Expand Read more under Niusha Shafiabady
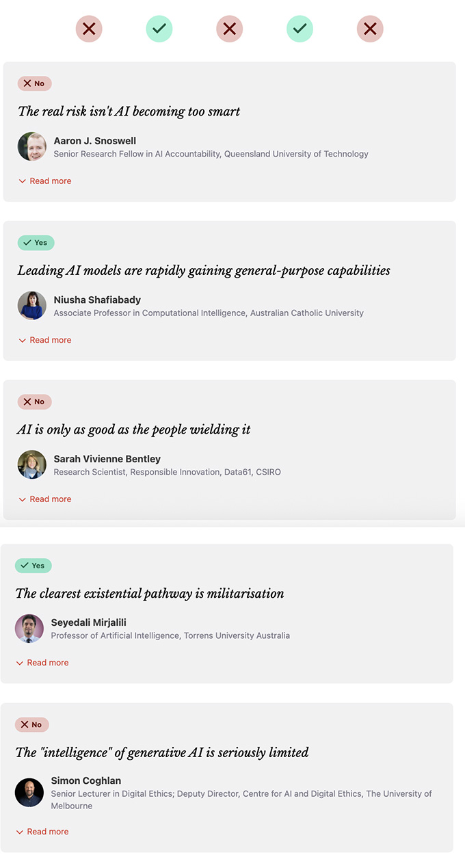The width and height of the screenshot is (465, 857). [x=45, y=340]
